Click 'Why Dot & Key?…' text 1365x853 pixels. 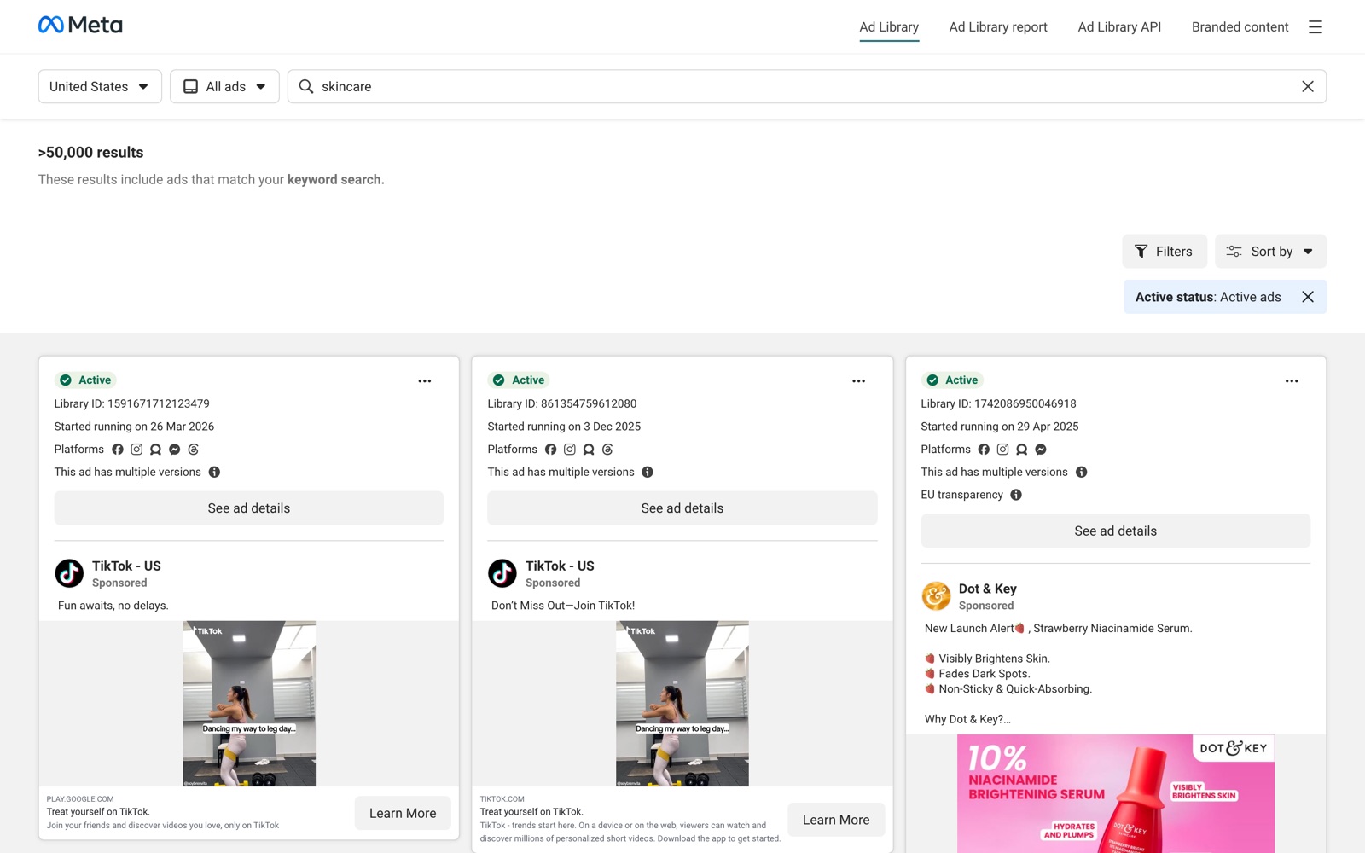coord(967,719)
